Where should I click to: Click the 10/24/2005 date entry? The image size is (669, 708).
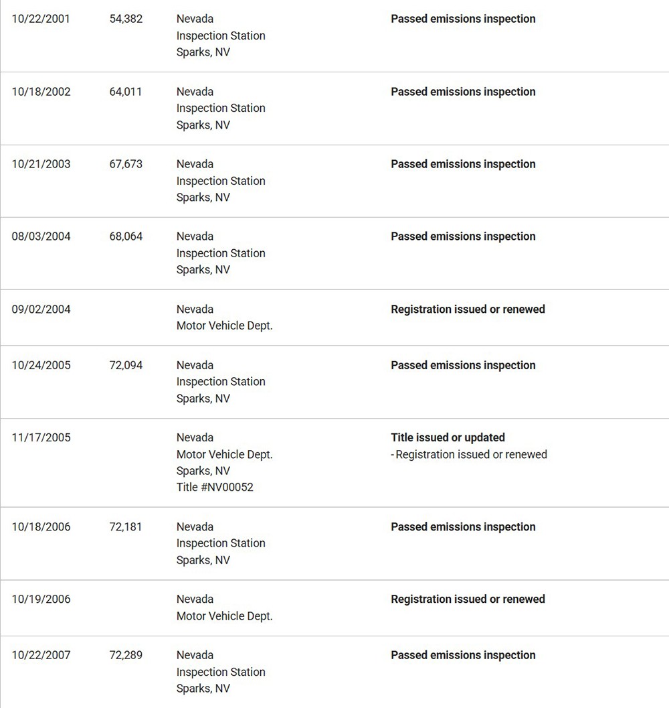point(41,365)
